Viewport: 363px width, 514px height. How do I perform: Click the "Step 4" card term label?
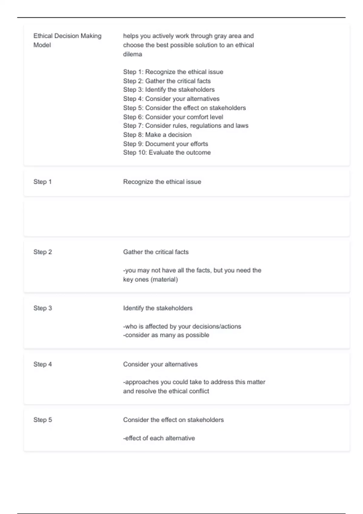coord(43,364)
